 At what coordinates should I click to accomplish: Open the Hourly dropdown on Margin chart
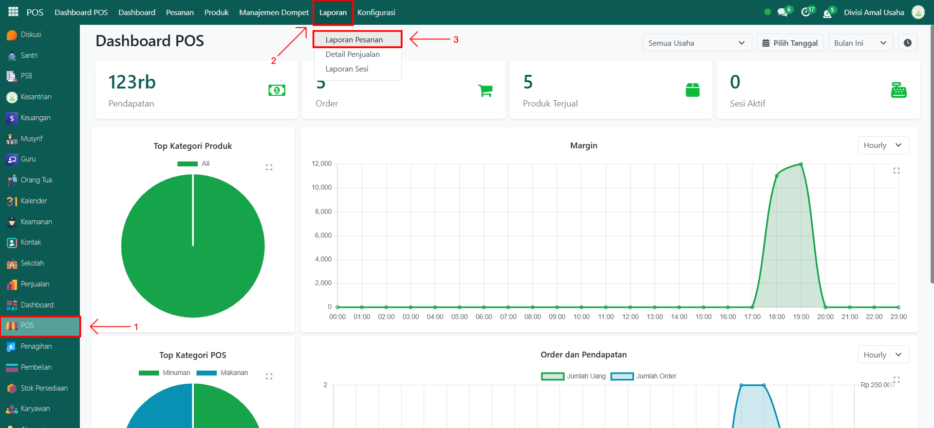882,145
